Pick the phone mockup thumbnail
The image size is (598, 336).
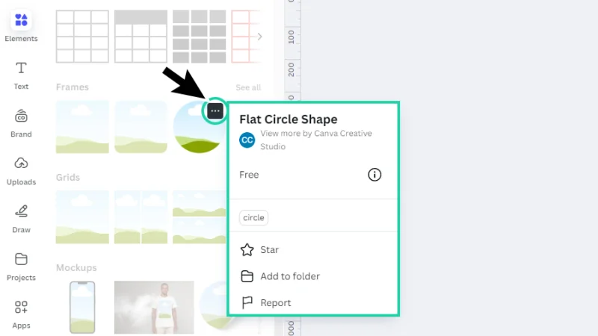point(82,307)
